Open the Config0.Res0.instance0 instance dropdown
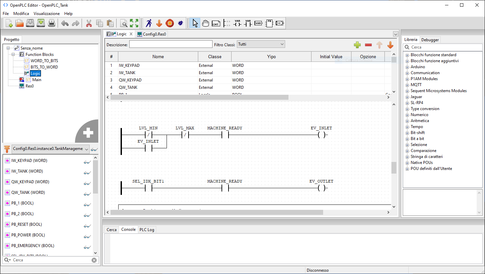The height and width of the screenshot is (274, 485). [51, 149]
